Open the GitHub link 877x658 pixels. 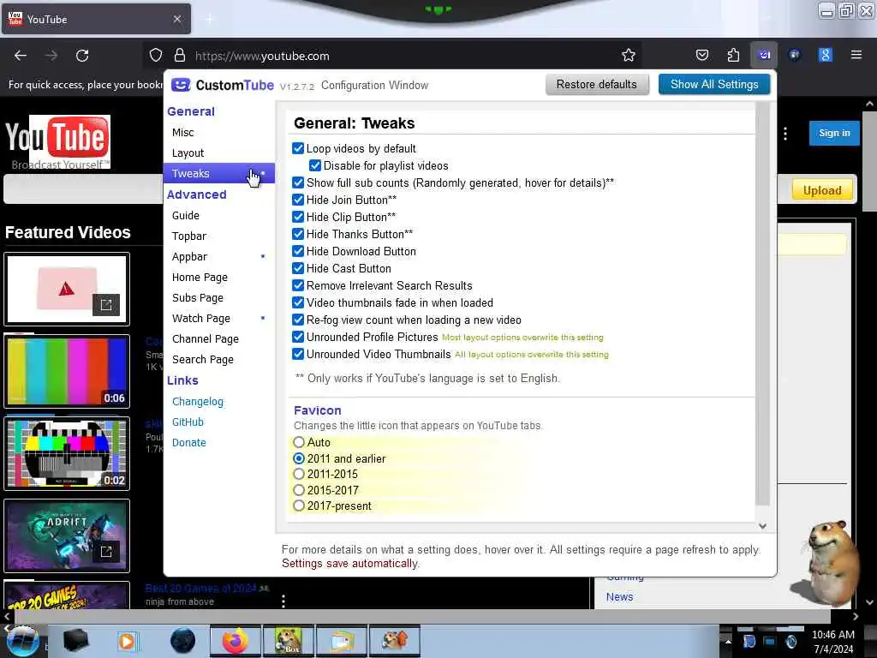pos(188,422)
